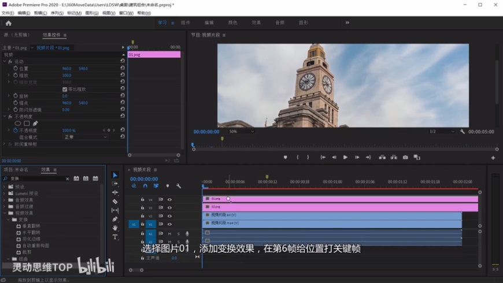Toggle animation stopwatch for 位置

(x=16, y=68)
